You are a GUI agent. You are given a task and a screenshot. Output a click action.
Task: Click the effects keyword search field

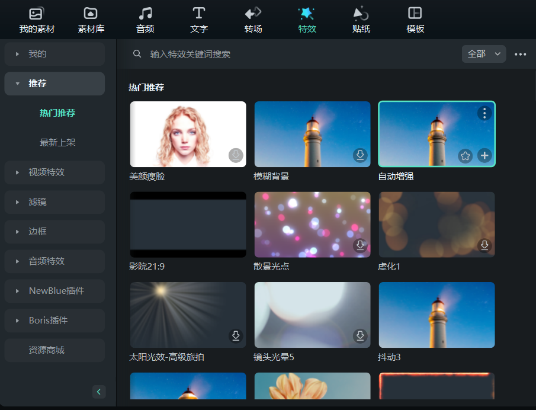click(x=296, y=54)
